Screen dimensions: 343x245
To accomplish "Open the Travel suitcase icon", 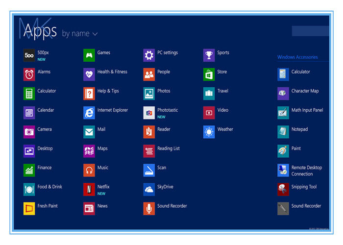I will tap(209, 94).
